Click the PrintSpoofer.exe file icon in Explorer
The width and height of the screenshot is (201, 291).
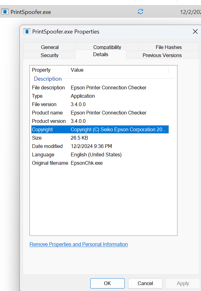(5, 12)
